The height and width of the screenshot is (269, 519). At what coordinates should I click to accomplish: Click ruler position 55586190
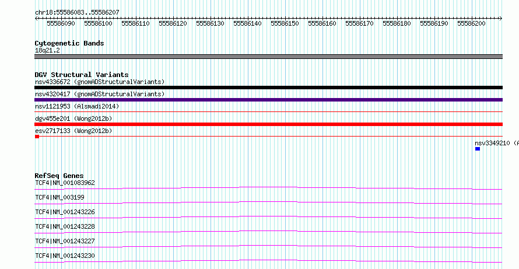point(434,23)
